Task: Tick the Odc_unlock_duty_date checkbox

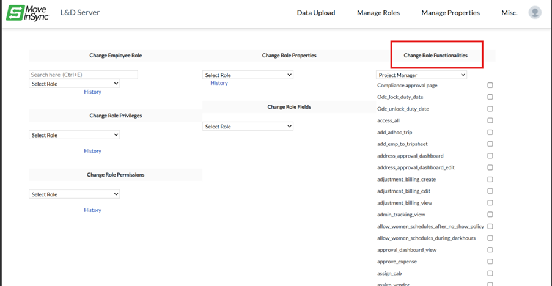Action: tap(490, 109)
